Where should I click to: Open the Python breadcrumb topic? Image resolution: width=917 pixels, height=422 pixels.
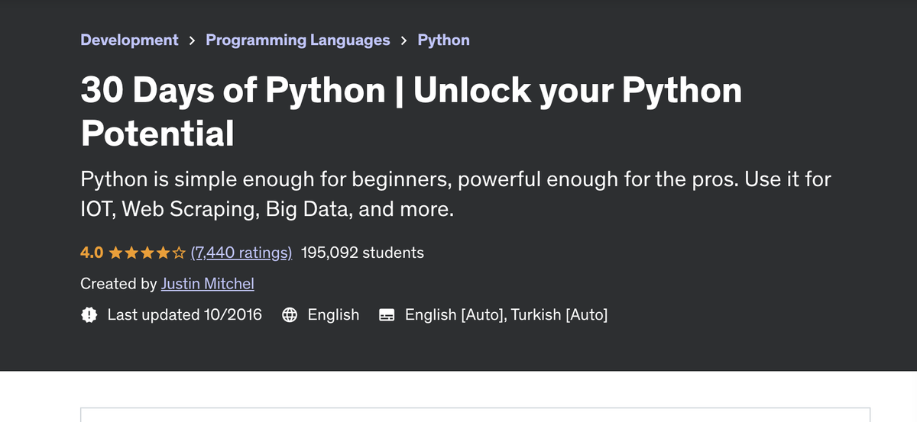pos(443,40)
